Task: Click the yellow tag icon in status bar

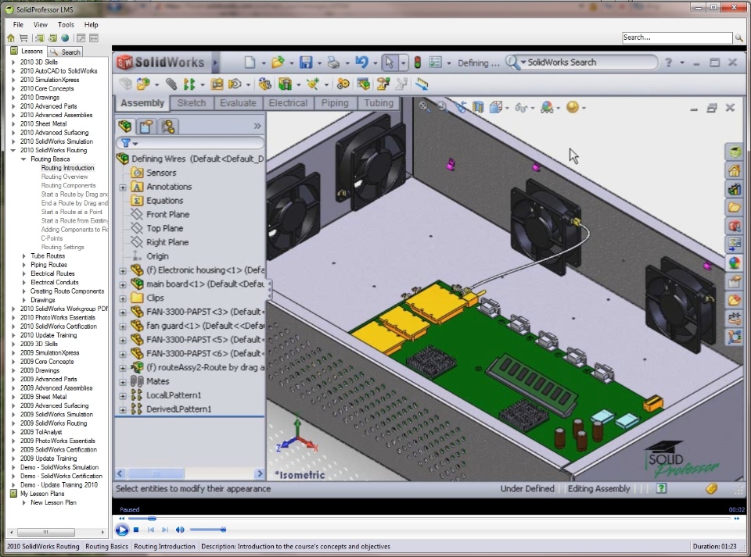Action: click(711, 488)
